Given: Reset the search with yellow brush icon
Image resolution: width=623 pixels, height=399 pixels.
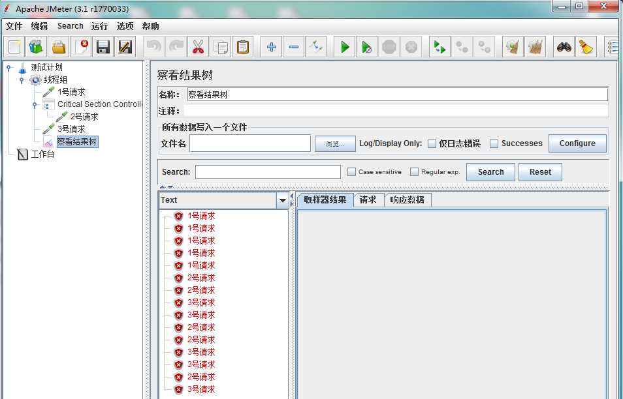Looking at the screenshot, I should 586,47.
